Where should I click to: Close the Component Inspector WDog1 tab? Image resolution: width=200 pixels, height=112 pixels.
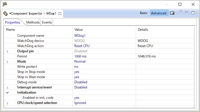(60, 13)
